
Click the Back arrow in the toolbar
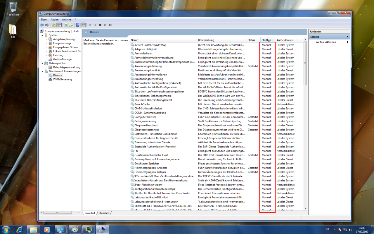tap(42, 25)
